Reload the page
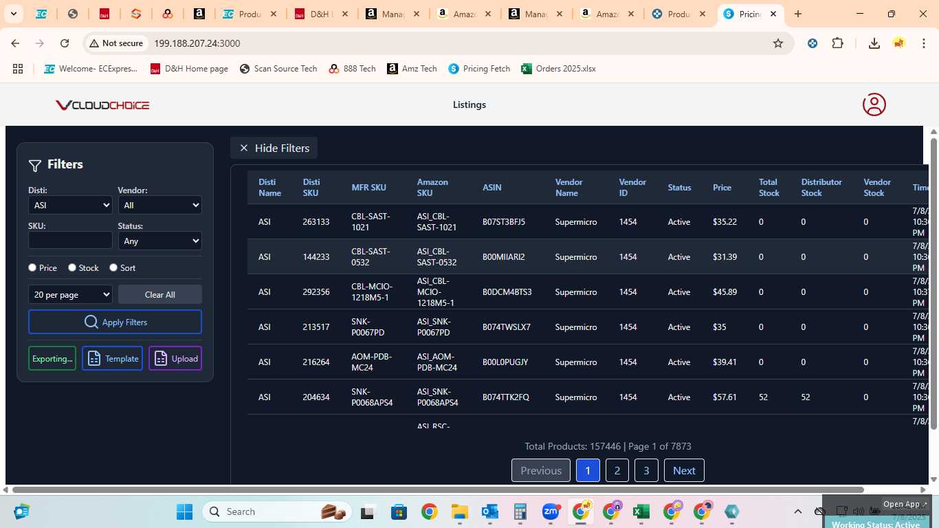The image size is (939, 528). 65,43
